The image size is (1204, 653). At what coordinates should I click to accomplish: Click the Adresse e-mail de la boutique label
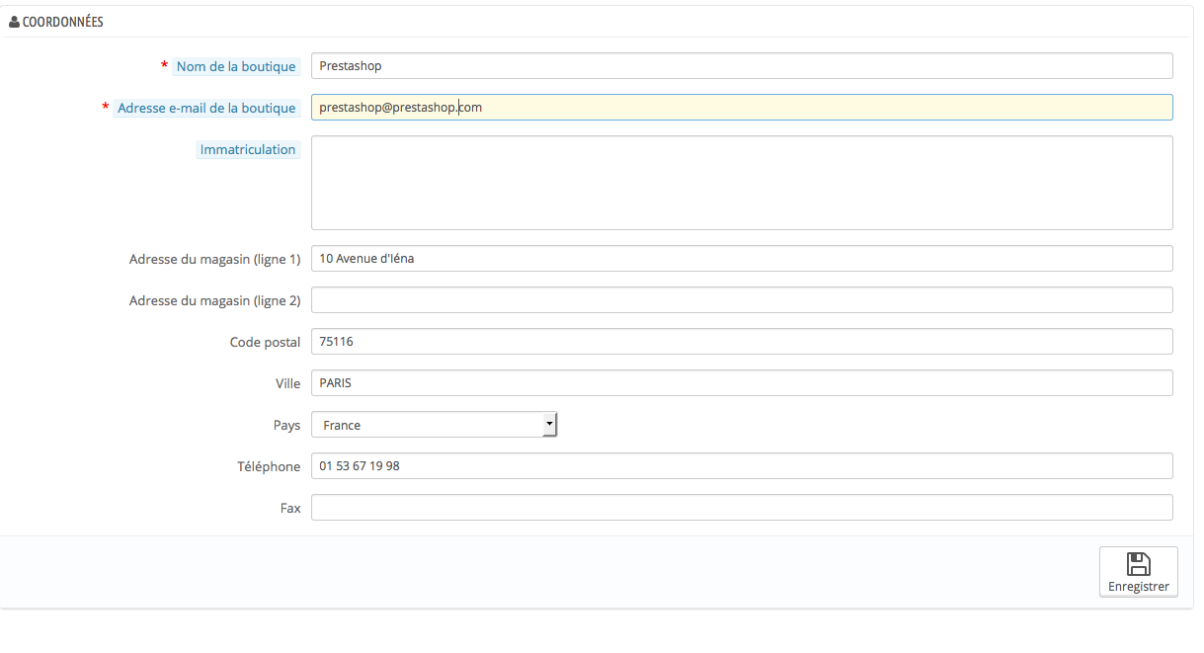[x=206, y=109]
